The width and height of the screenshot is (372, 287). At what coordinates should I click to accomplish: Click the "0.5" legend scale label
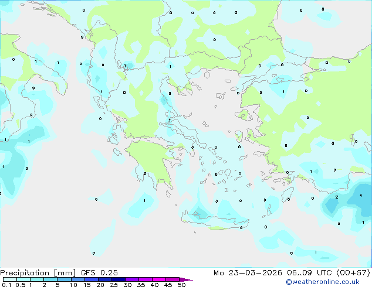21,285
